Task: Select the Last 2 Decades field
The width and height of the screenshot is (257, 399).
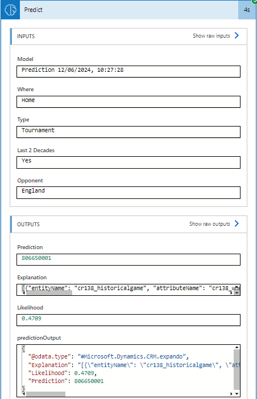Action: (128, 162)
